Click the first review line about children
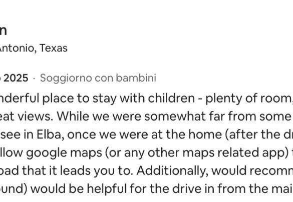Image resolution: width=293 pixels, height=202 pixels. tap(146, 98)
